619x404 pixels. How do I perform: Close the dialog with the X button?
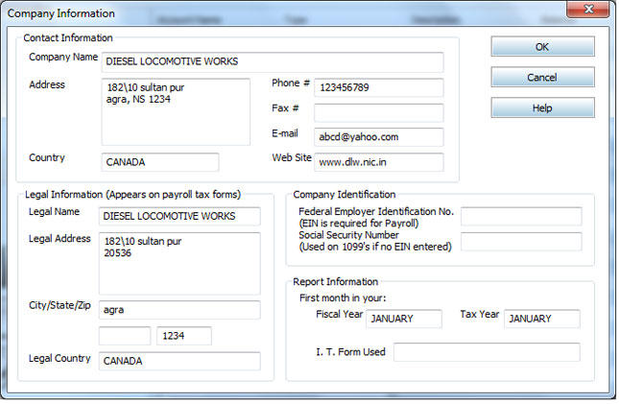588,9
